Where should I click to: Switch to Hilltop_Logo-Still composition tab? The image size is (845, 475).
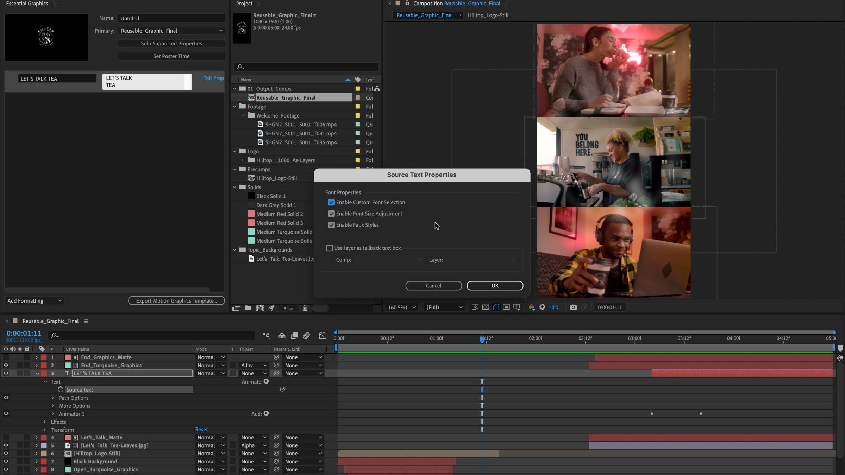(488, 15)
